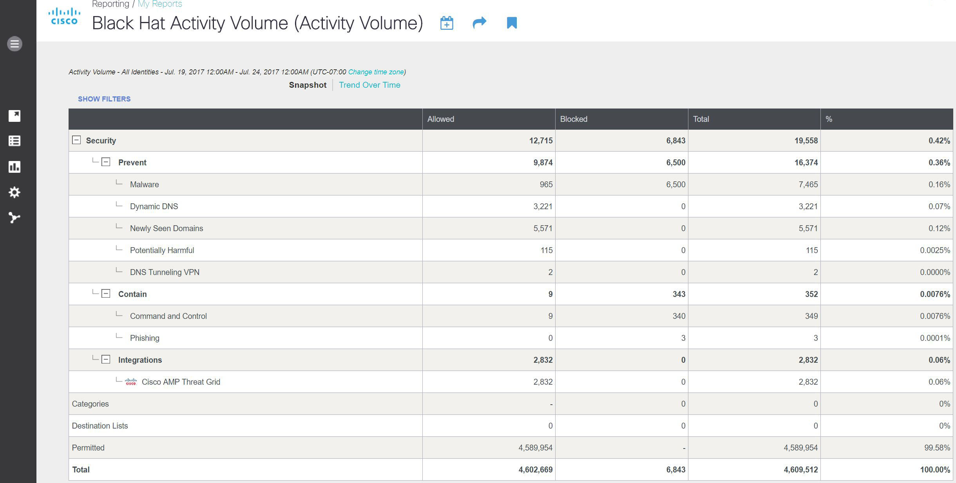Click the schedule report calendar icon

coord(447,23)
